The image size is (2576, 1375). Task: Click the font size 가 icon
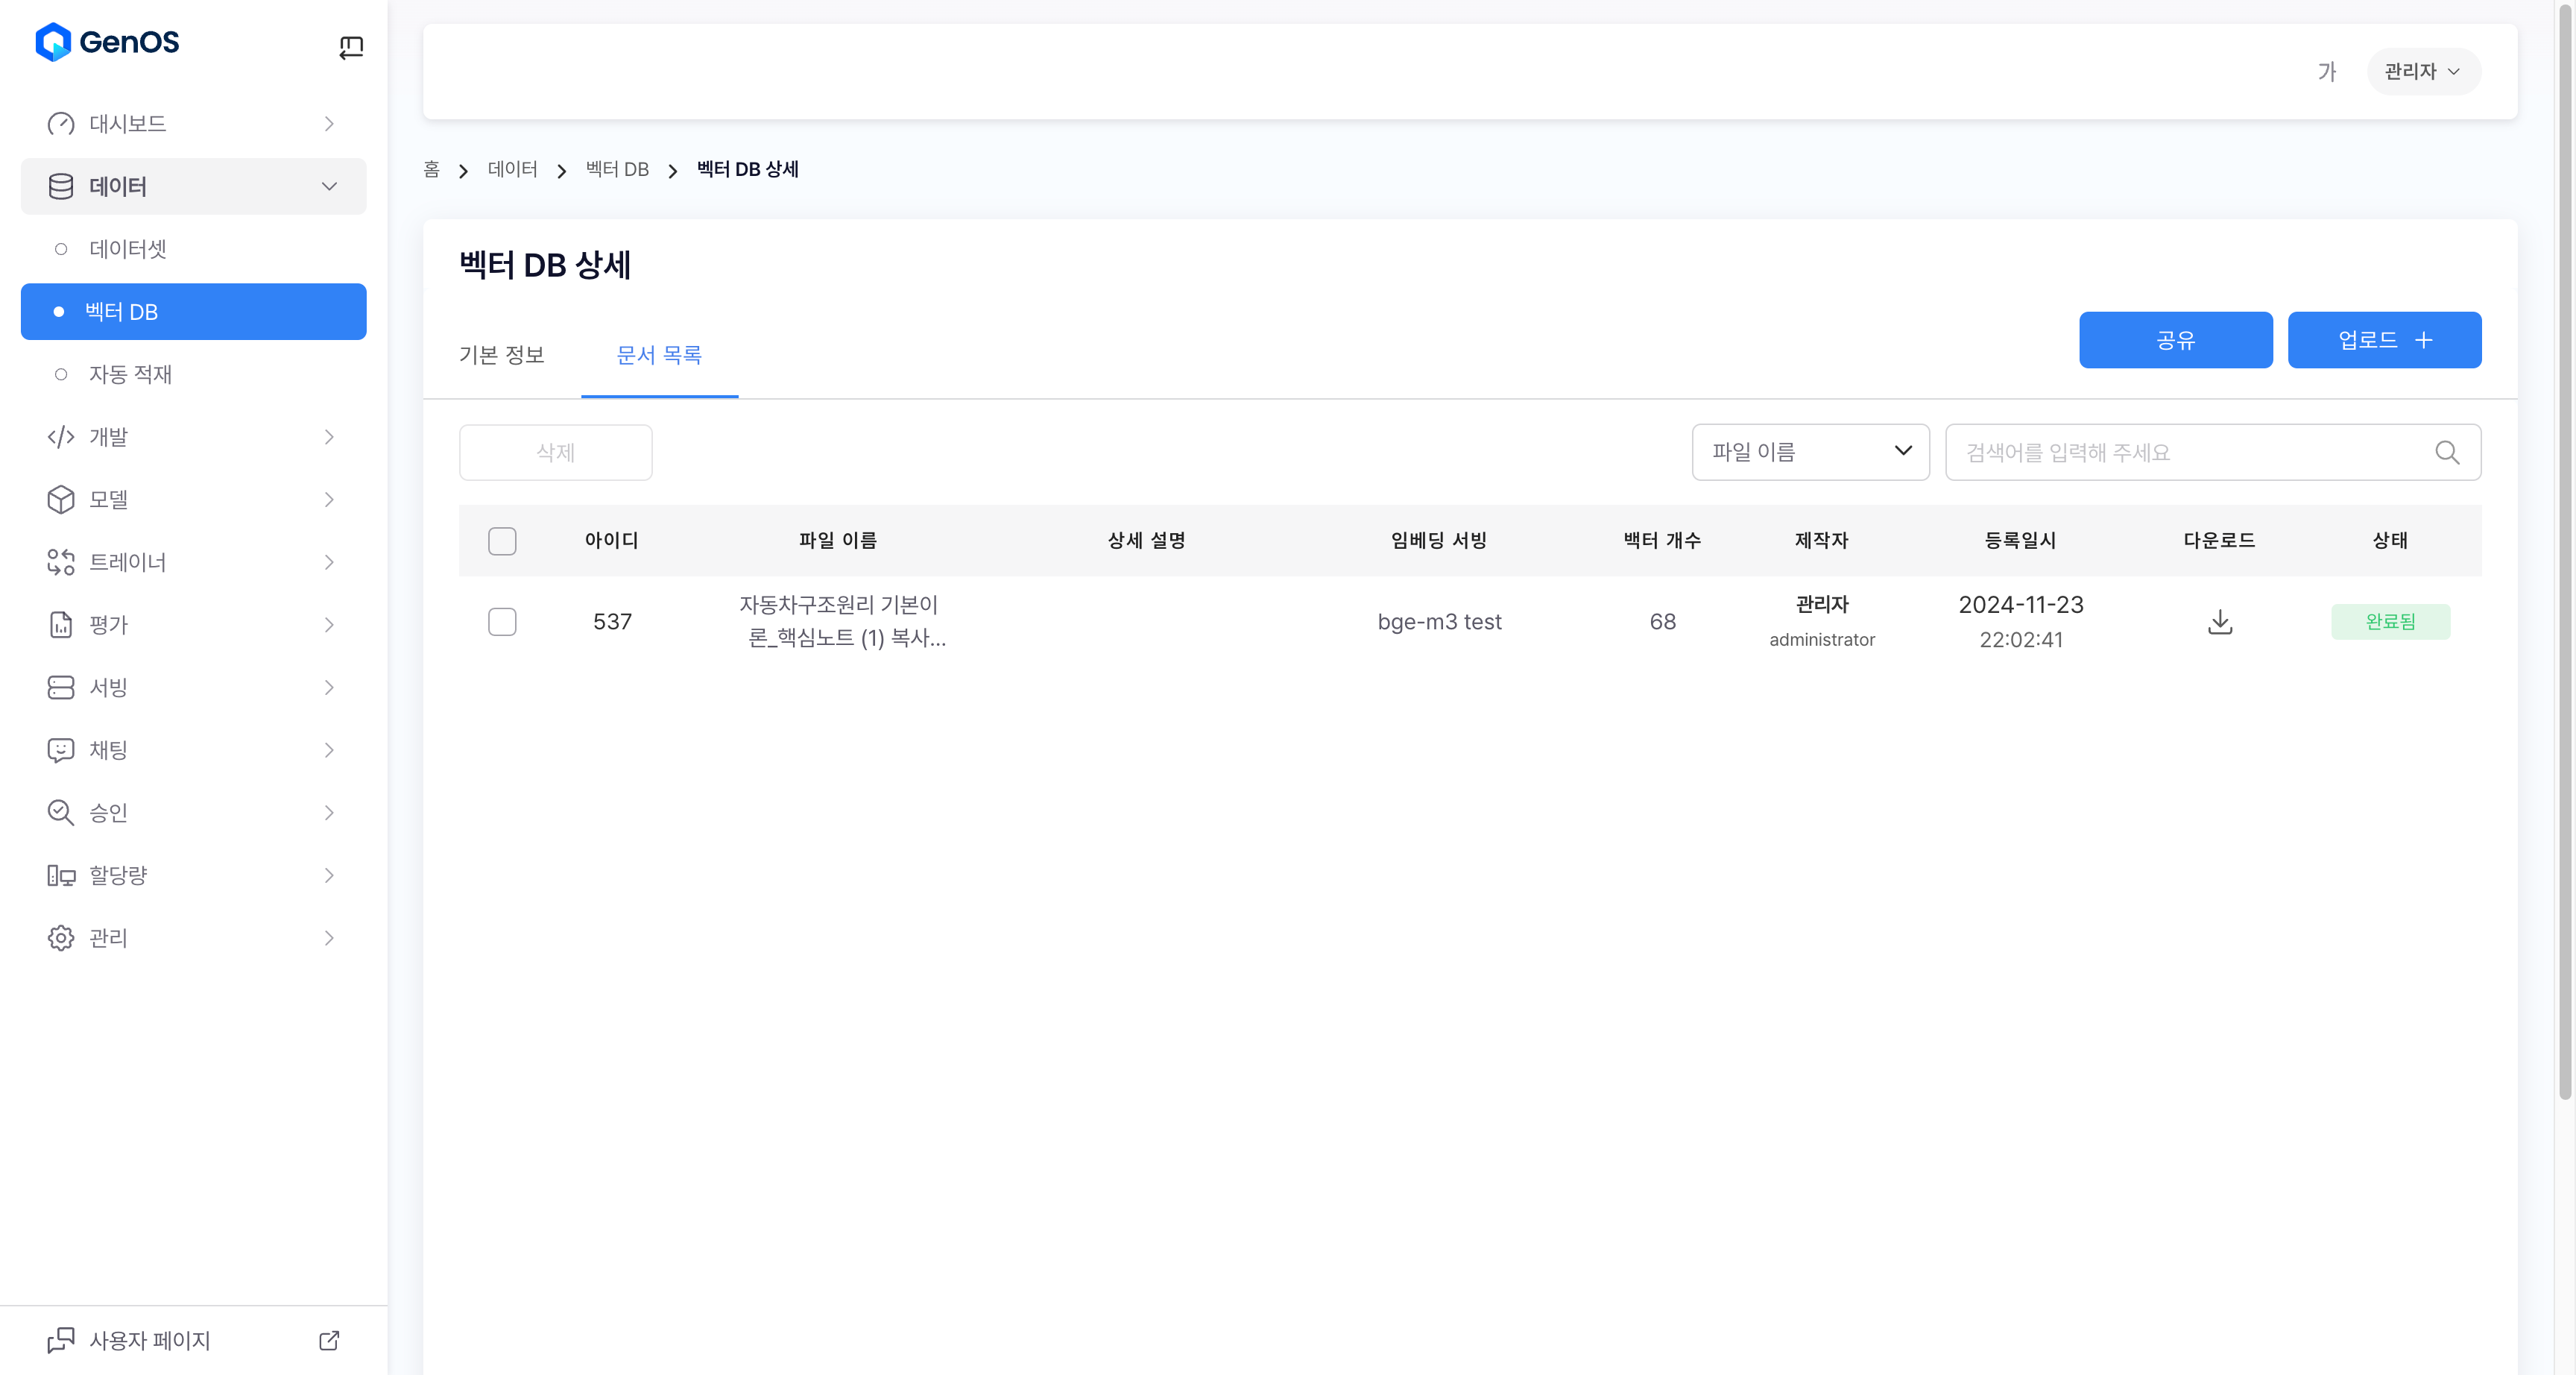pos(2327,72)
